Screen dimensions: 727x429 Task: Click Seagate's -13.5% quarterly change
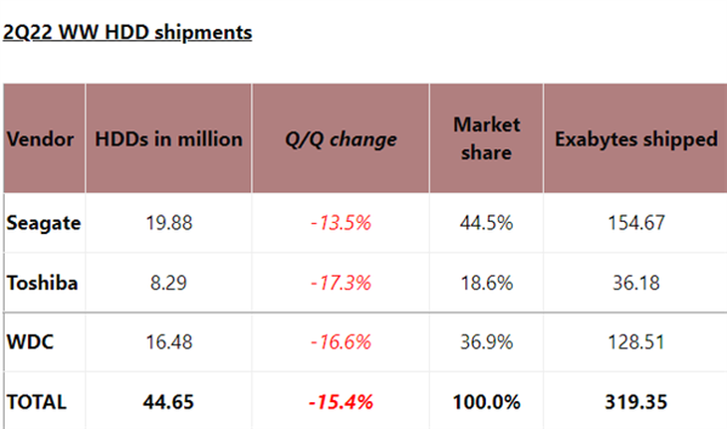tap(341, 223)
